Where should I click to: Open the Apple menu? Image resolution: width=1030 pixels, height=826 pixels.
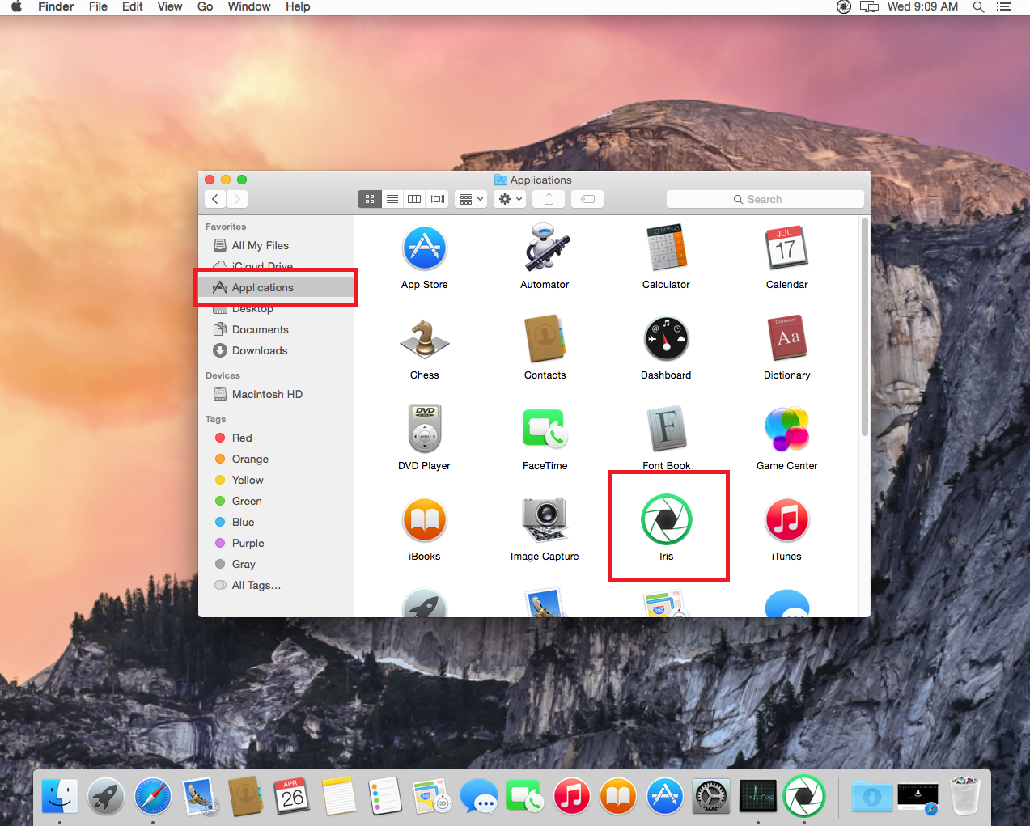click(x=16, y=6)
